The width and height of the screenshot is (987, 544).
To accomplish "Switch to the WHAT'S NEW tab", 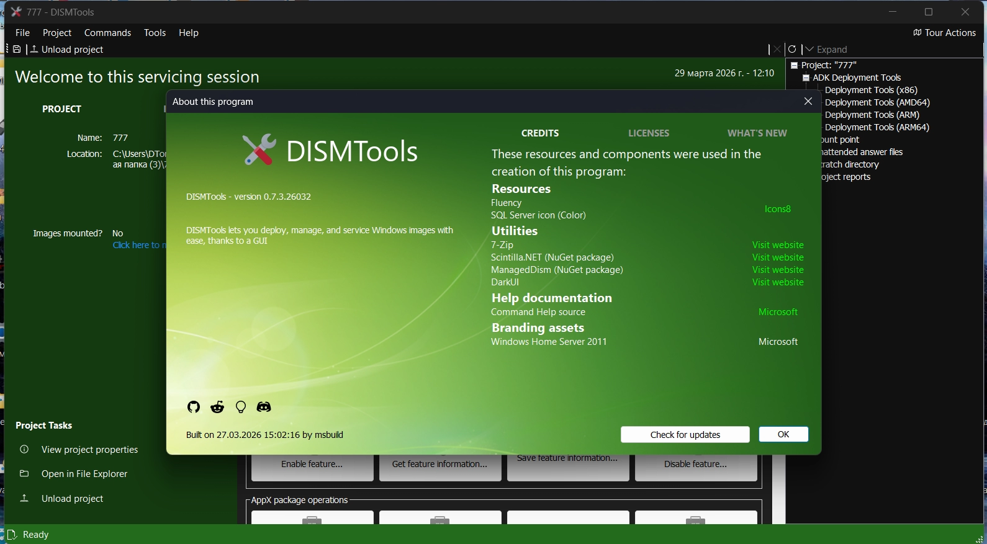I will (757, 133).
